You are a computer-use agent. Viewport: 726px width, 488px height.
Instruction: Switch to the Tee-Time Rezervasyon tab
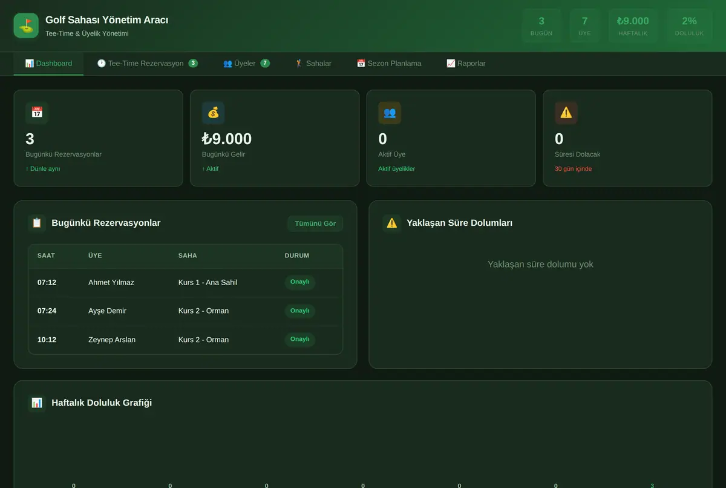pyautogui.click(x=147, y=64)
